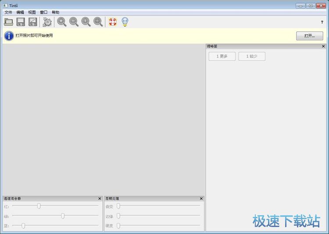Viewport: 329px width, 234px height.
Task: Open the 编辑 menu
Action: pyautogui.click(x=20, y=12)
